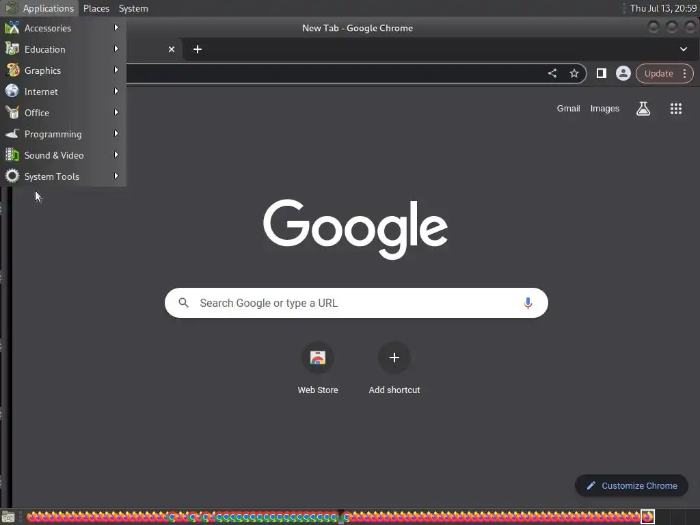
Task: Open the System Tools submenu
Action: 63,176
